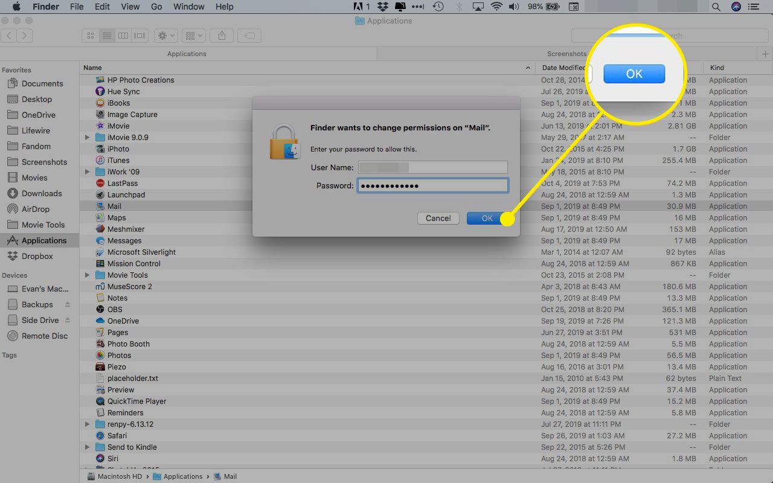Screen dimensions: 773x483
Task: Open the View menu
Action: (x=130, y=7)
